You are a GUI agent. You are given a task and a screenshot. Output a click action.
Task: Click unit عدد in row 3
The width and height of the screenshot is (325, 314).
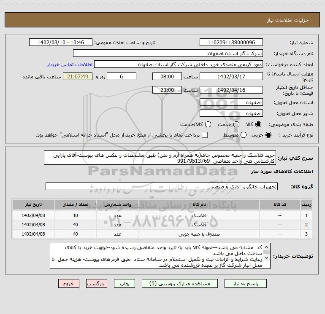pos(117,234)
